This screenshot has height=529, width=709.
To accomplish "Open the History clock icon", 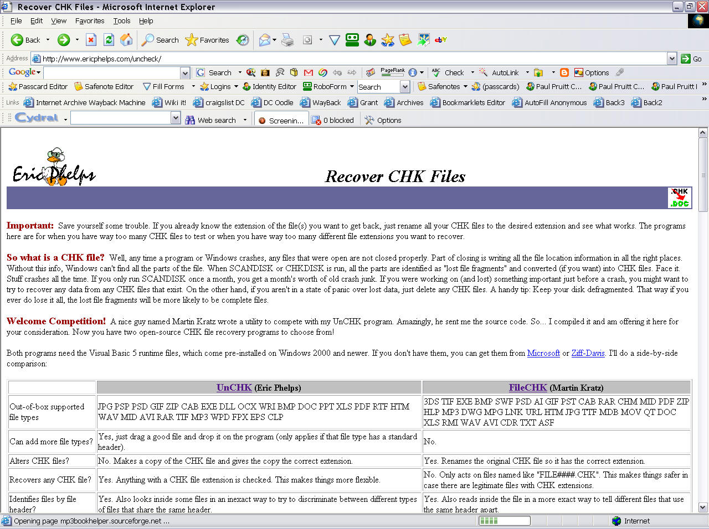I will [x=243, y=40].
